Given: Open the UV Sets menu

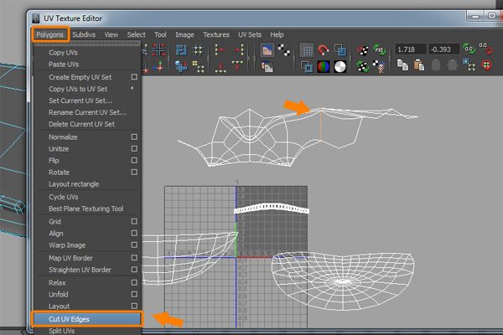Looking at the screenshot, I should point(251,34).
